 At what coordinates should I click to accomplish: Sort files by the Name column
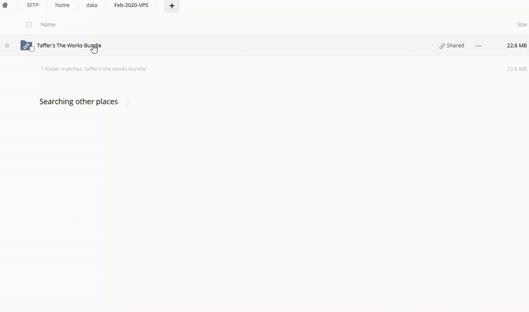point(48,25)
